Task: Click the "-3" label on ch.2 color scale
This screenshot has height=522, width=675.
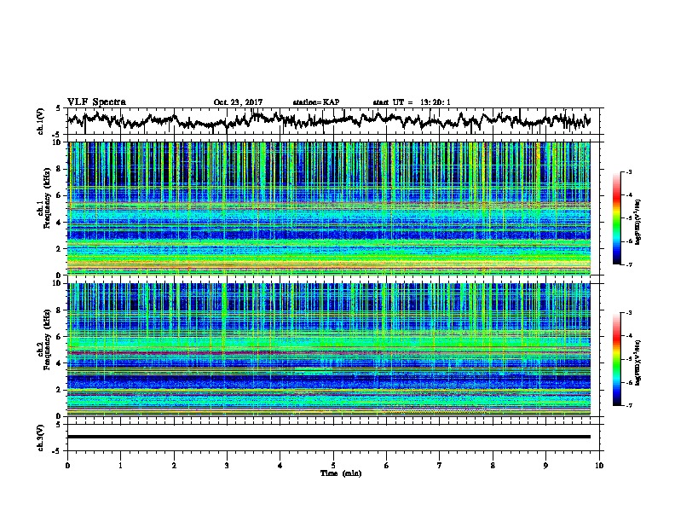Action: click(629, 313)
